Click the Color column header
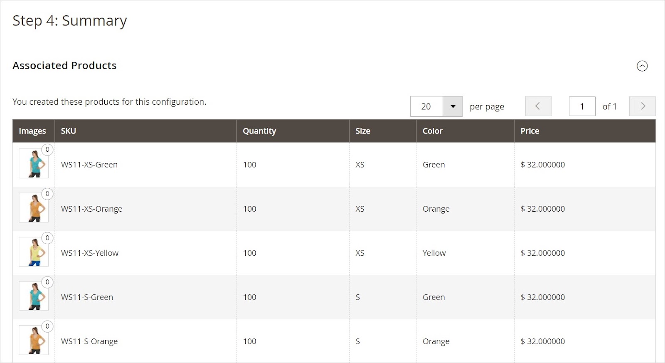The height and width of the screenshot is (363, 665). [x=432, y=131]
